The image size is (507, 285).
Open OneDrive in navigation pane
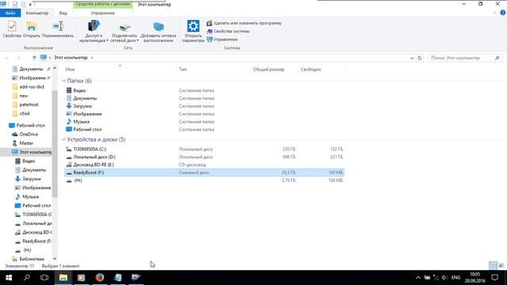pyautogui.click(x=29, y=134)
